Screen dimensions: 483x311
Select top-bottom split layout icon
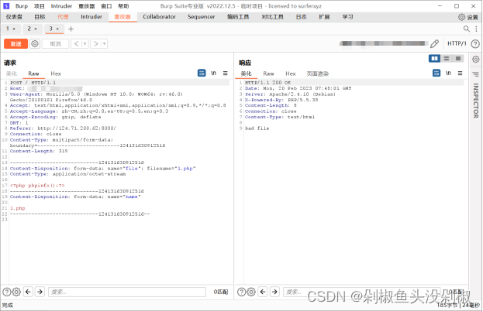click(447, 58)
